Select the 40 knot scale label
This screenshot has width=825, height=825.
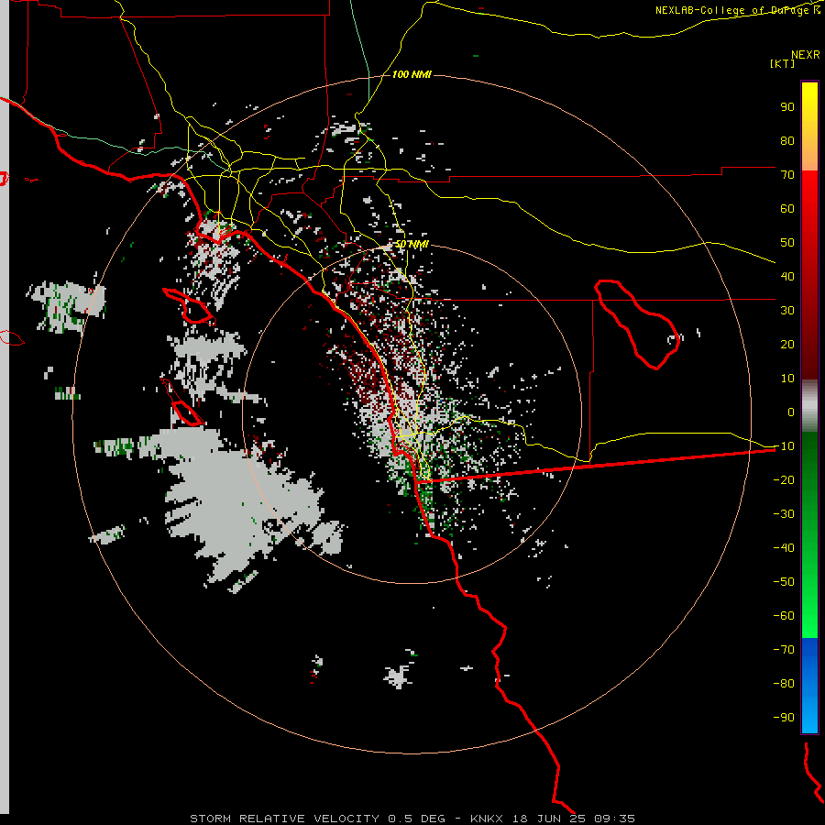787,277
